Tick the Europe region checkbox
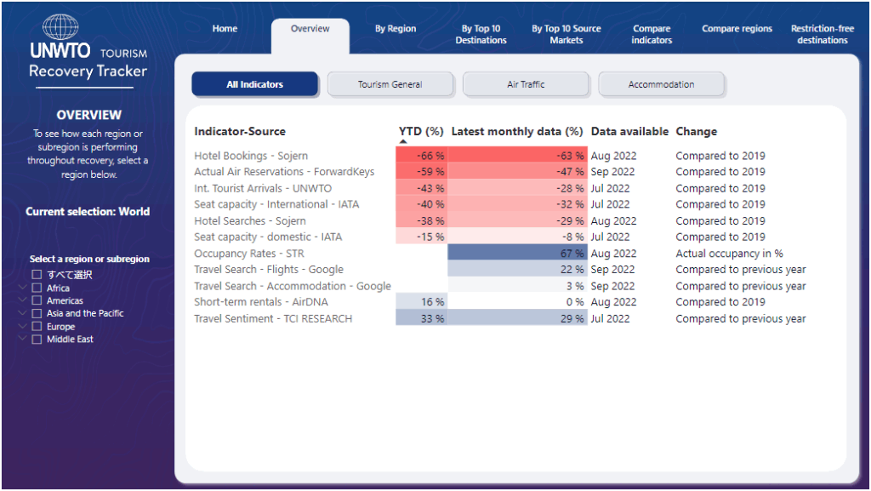The width and height of the screenshot is (871, 491). (37, 327)
